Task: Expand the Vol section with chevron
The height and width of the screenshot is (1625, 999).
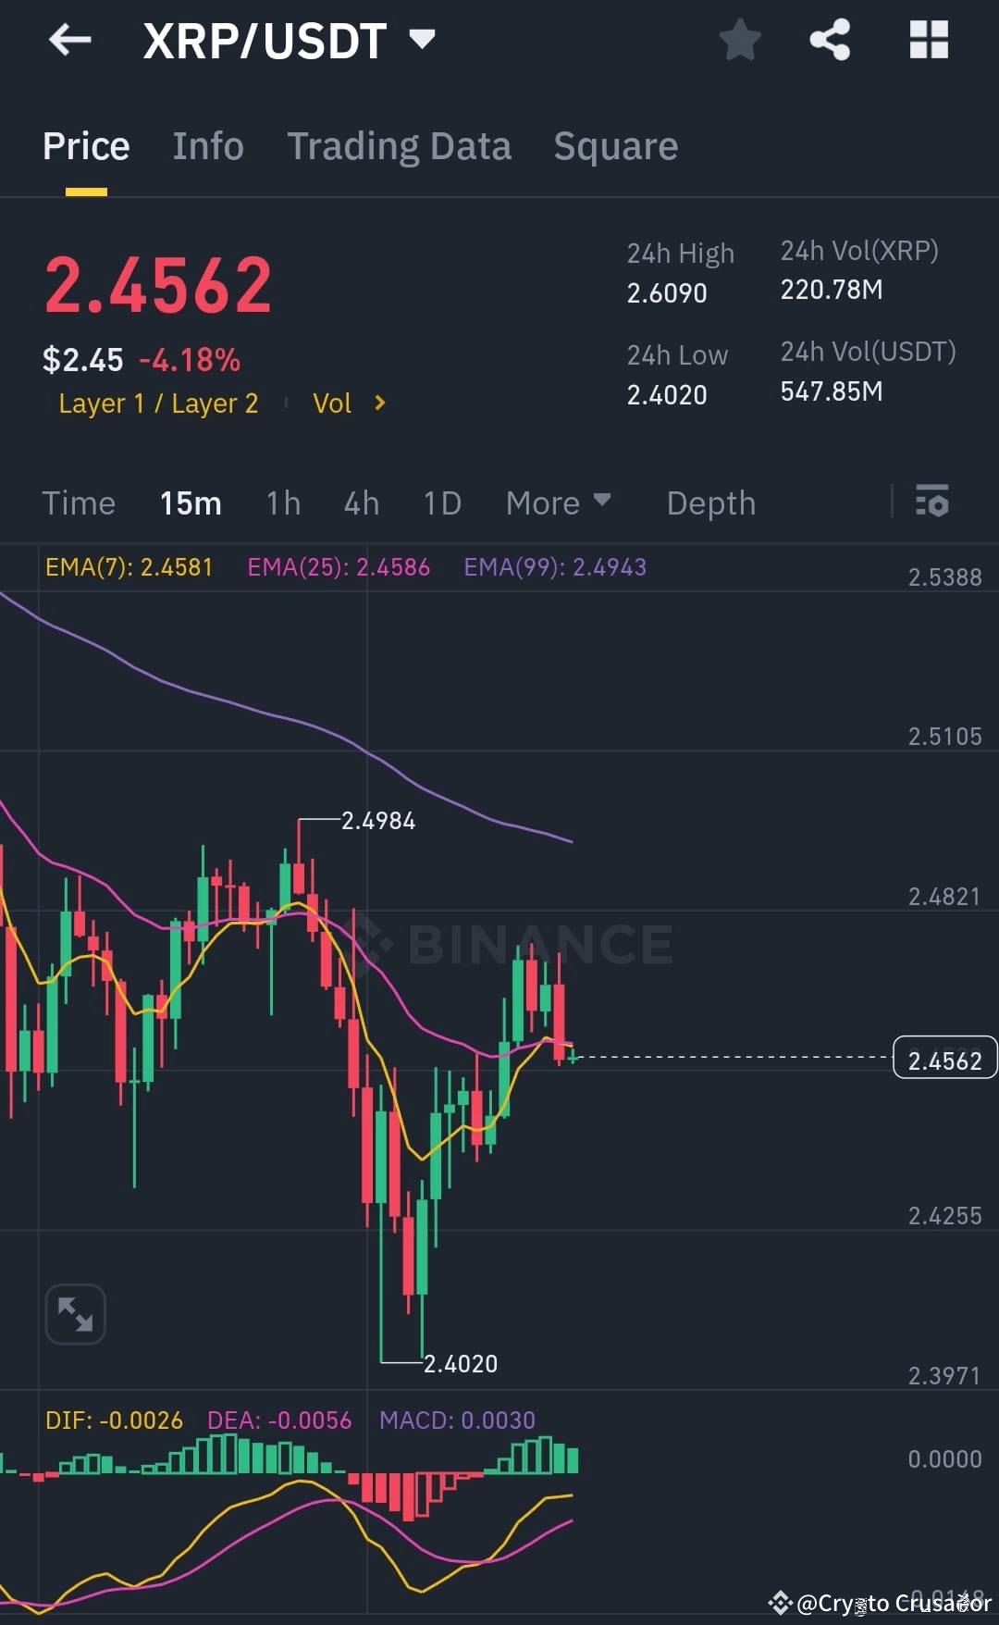Action: tap(379, 403)
